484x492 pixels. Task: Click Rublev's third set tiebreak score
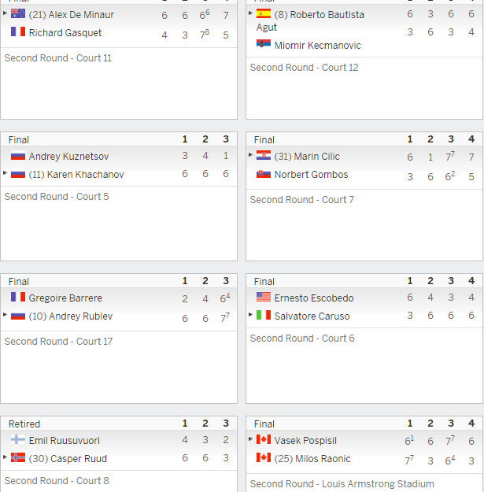click(x=225, y=317)
